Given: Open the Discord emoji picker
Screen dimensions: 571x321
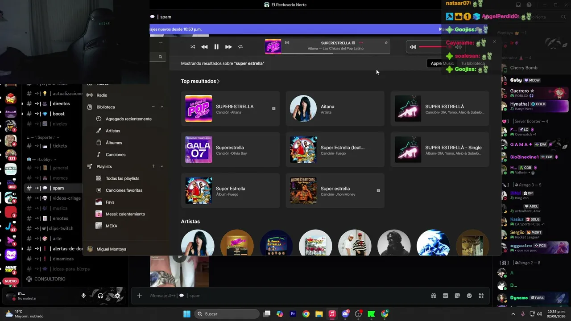Looking at the screenshot, I should tap(469, 296).
